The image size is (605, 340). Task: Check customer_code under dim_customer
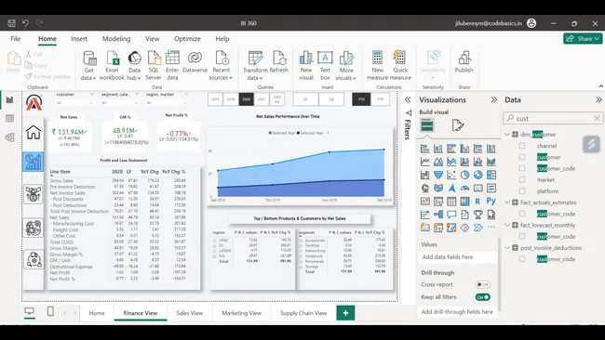pyautogui.click(x=521, y=168)
